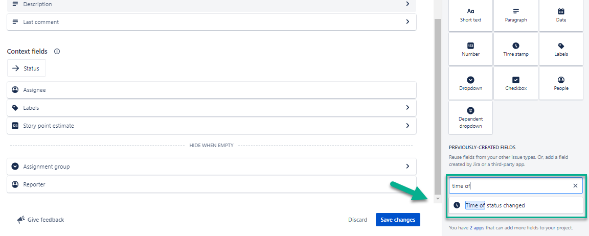Select the Time stamp field type
This screenshot has width=589, height=236.
pyautogui.click(x=515, y=50)
